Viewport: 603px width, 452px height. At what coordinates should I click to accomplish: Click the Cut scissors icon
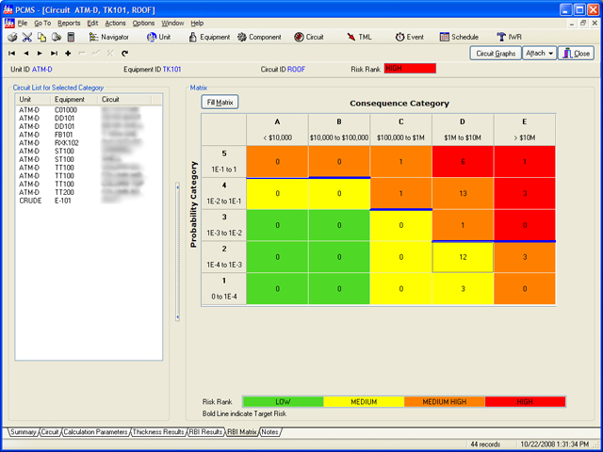tap(27, 38)
